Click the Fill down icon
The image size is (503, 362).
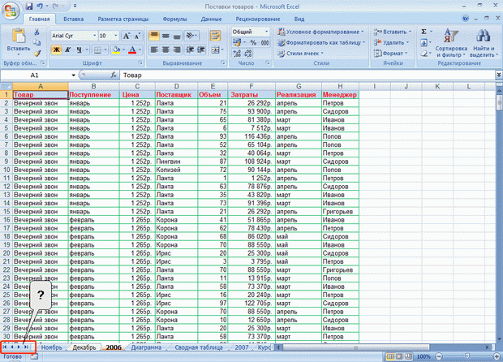[x=423, y=42]
